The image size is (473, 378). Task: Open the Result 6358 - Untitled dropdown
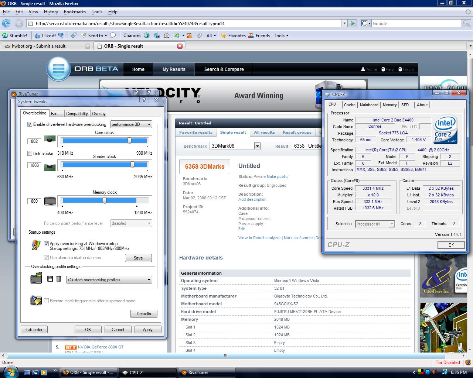[x=307, y=146]
